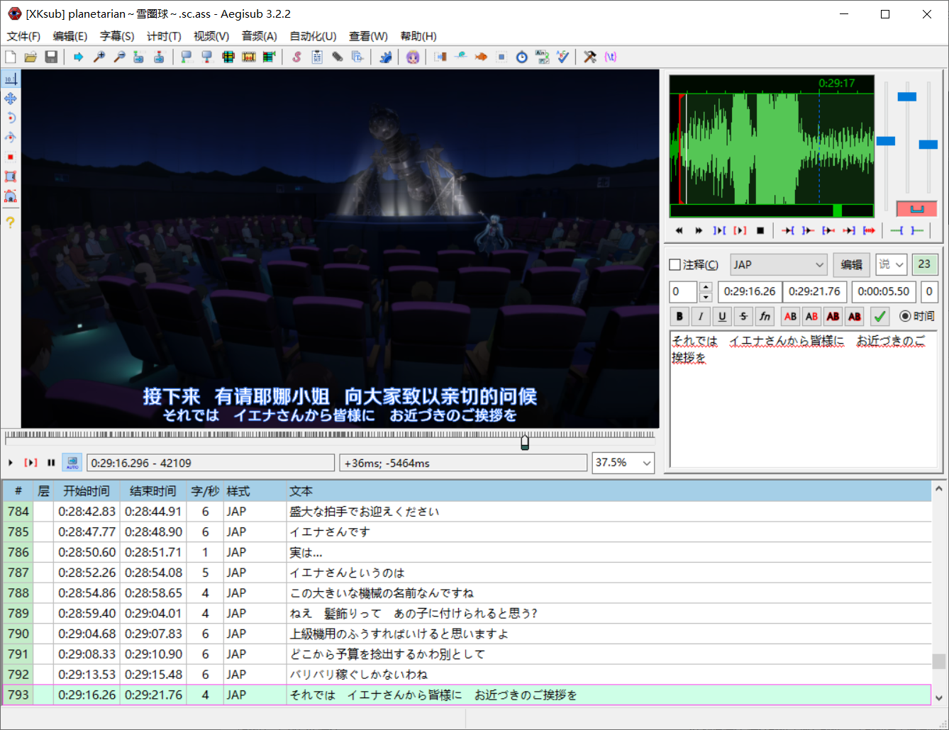Select subtitle row 788

pos(467,593)
